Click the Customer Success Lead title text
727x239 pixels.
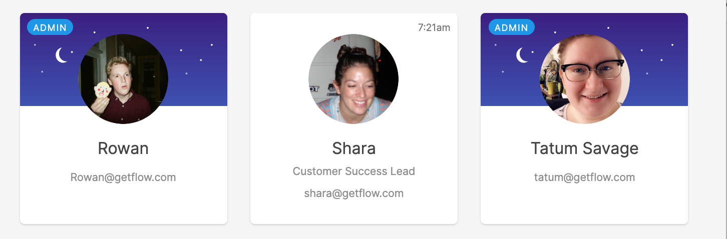pos(353,171)
